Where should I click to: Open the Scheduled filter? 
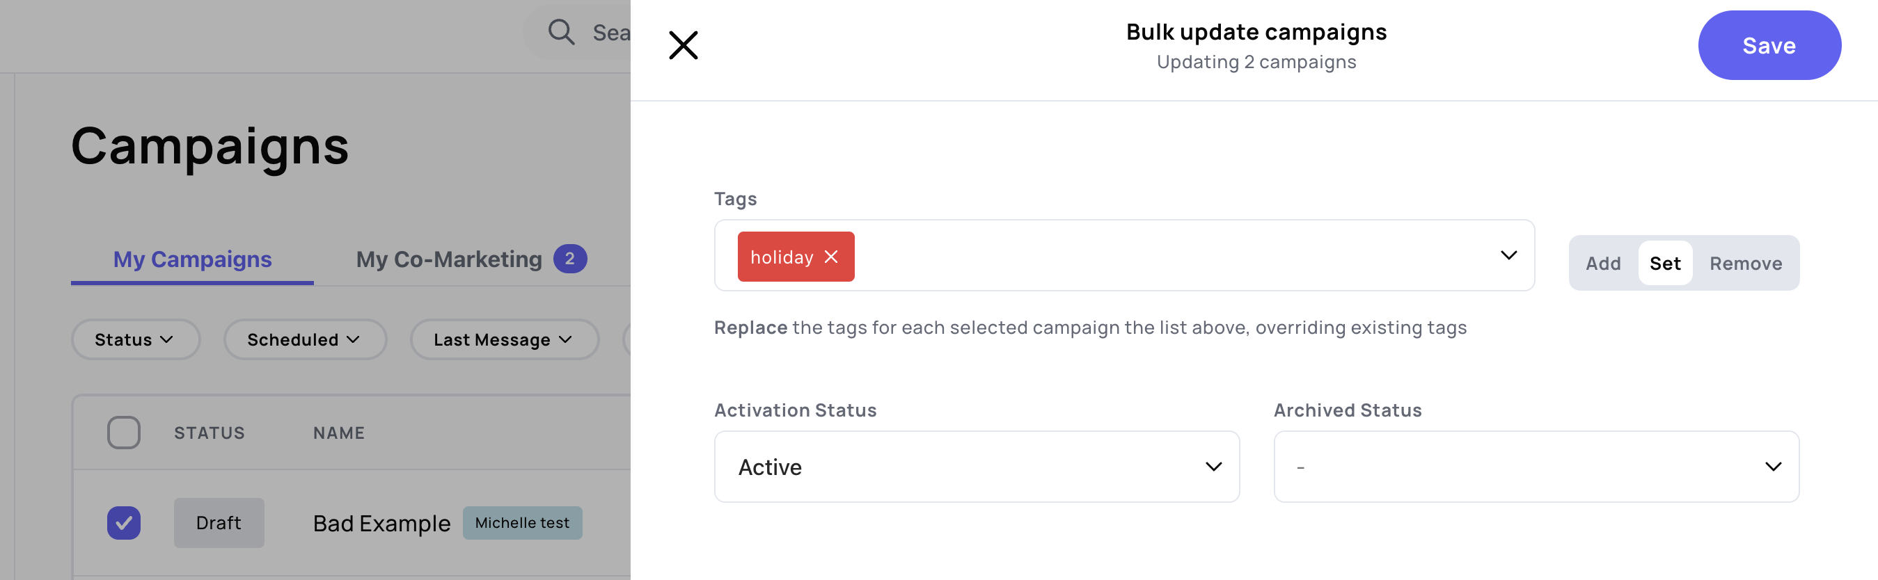pyautogui.click(x=304, y=339)
